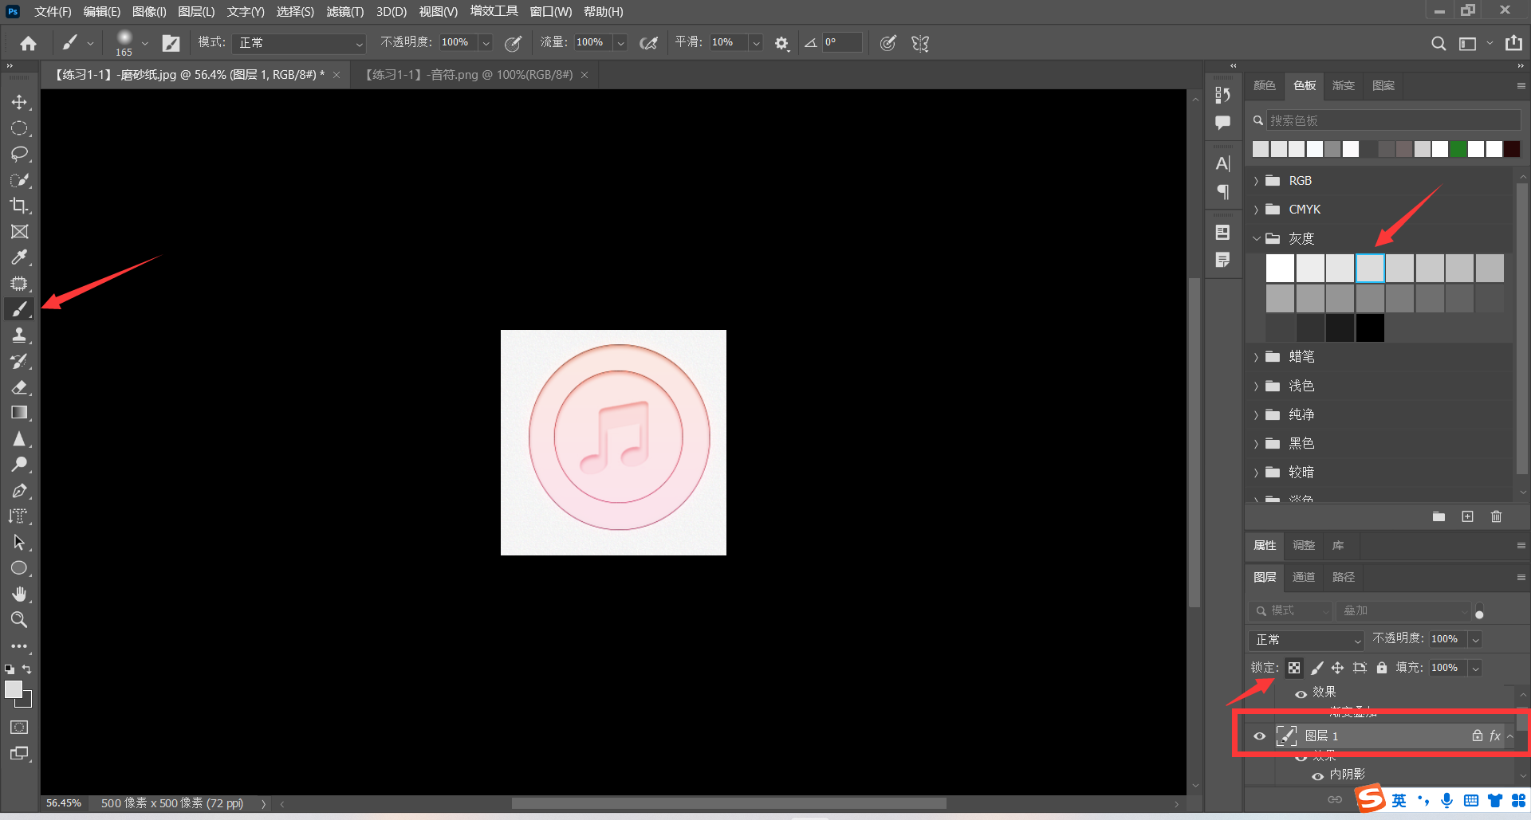Click the foreground color swatch
Viewport: 1531px width, 820px height.
(14, 689)
